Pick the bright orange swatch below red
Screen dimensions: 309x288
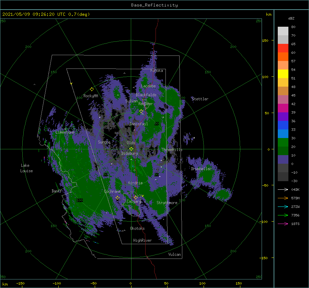pyautogui.click(x=283, y=57)
